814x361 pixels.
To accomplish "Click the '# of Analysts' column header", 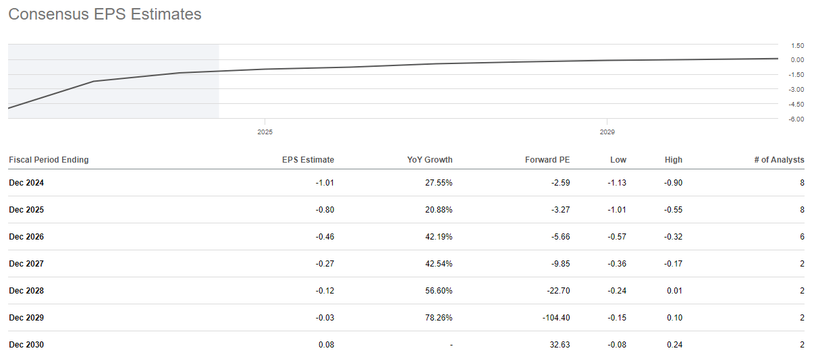I will pos(779,160).
